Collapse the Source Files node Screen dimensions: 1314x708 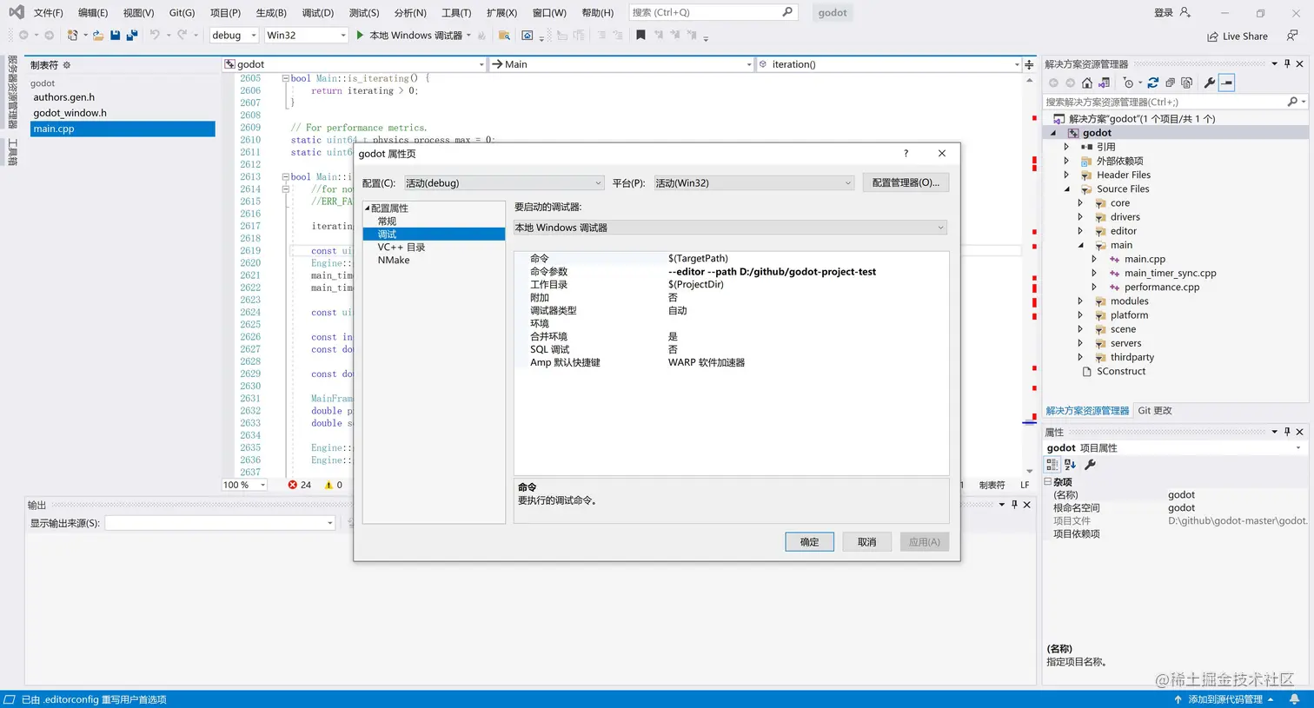1067,189
